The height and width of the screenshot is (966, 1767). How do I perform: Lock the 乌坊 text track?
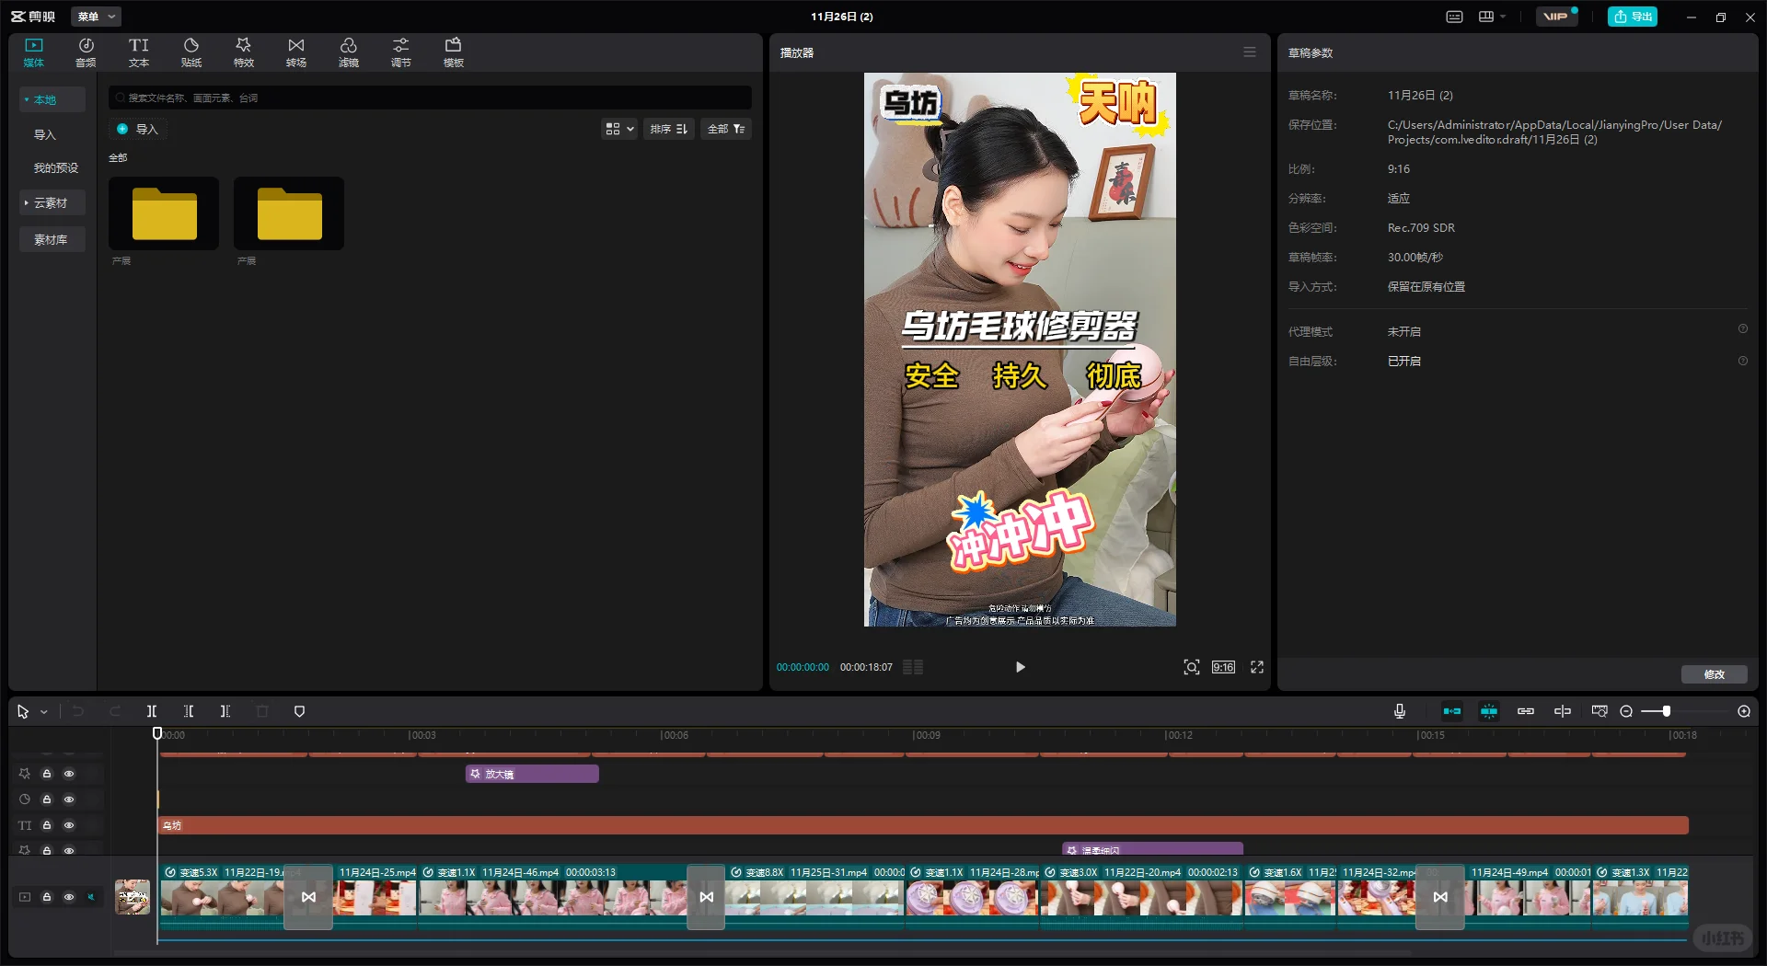(x=47, y=825)
